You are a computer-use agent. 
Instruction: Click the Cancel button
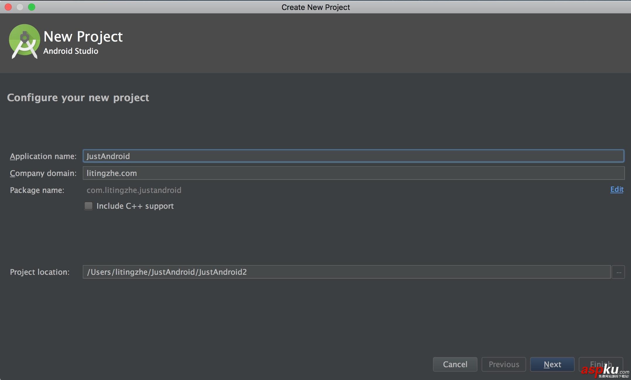point(455,364)
